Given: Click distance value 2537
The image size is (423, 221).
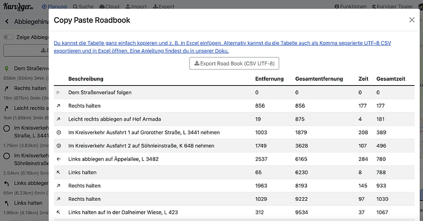Looking at the screenshot, I should click(262, 159).
